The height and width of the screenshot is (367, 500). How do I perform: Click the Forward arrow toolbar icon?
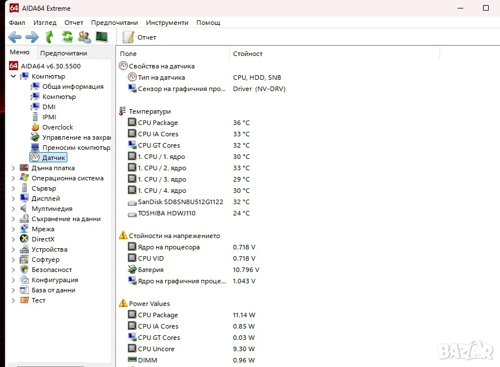point(32,37)
